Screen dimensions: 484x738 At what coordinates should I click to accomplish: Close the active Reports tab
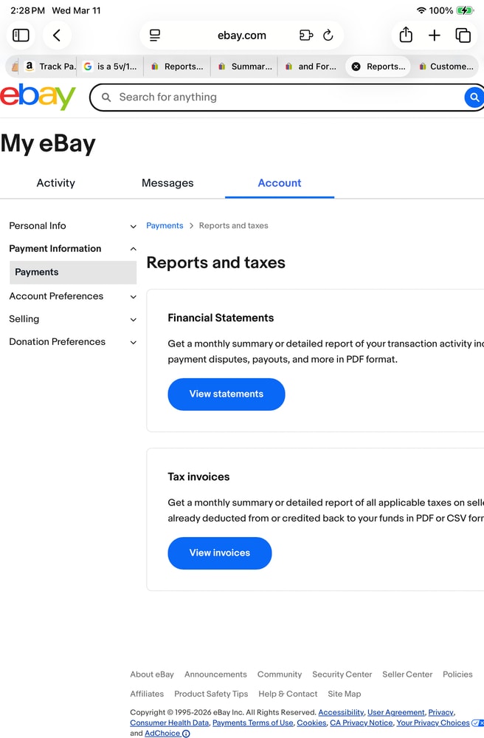[356, 66]
